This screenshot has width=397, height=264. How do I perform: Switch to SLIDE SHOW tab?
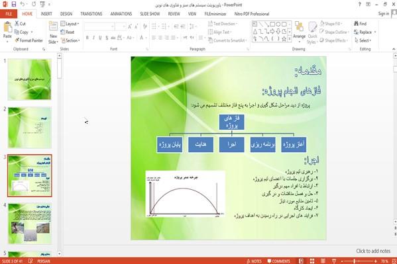coord(150,14)
